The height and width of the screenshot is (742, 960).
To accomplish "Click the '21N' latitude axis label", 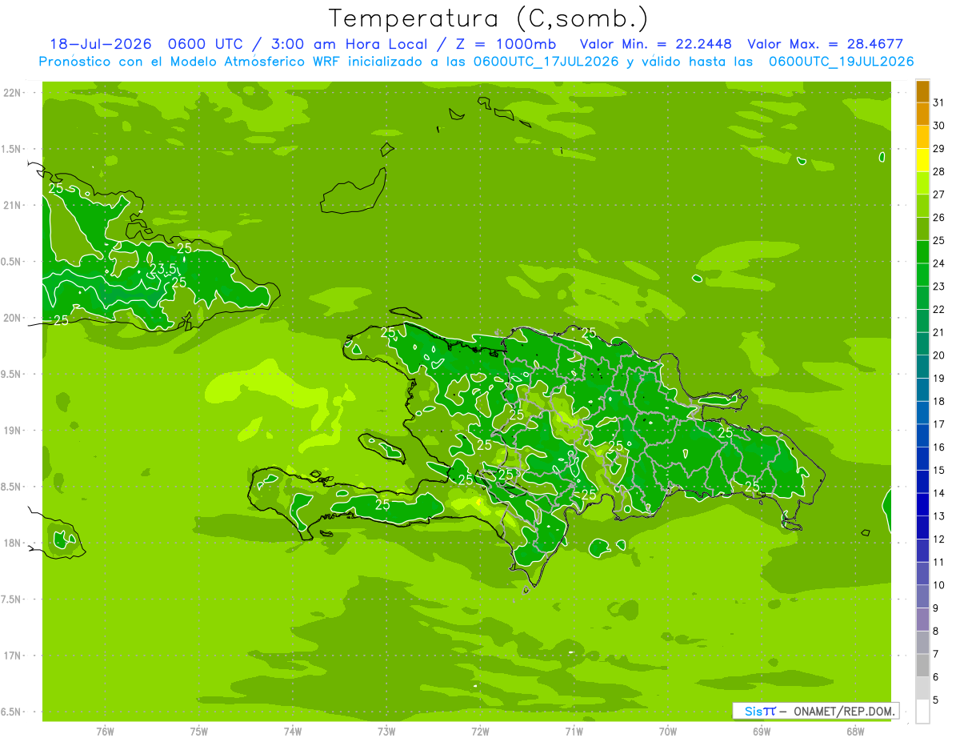I will coord(11,205).
